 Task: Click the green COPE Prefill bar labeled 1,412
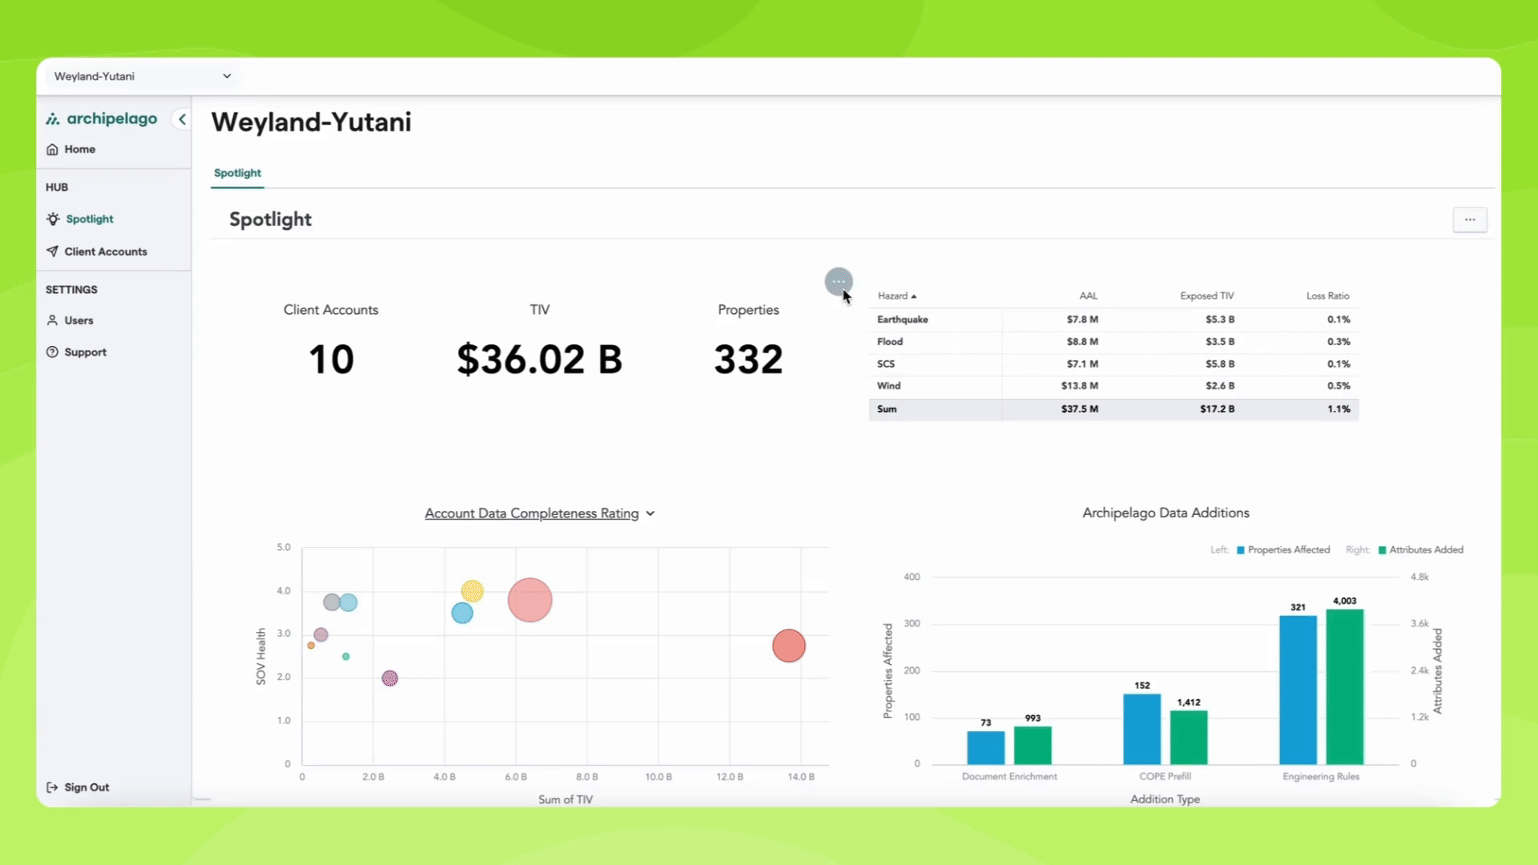1189,737
